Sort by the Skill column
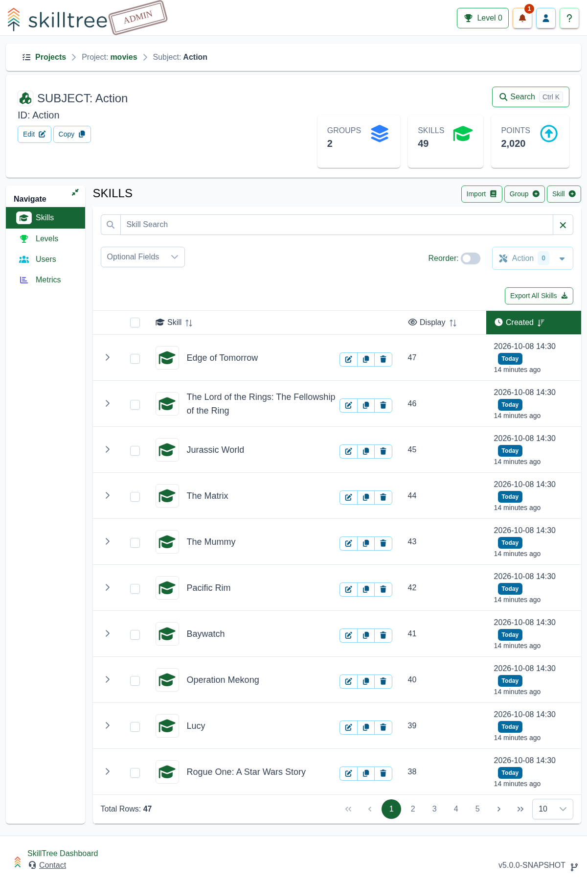The image size is (587, 883). coord(174,323)
